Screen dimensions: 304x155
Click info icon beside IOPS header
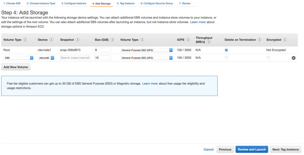[x=188, y=40]
